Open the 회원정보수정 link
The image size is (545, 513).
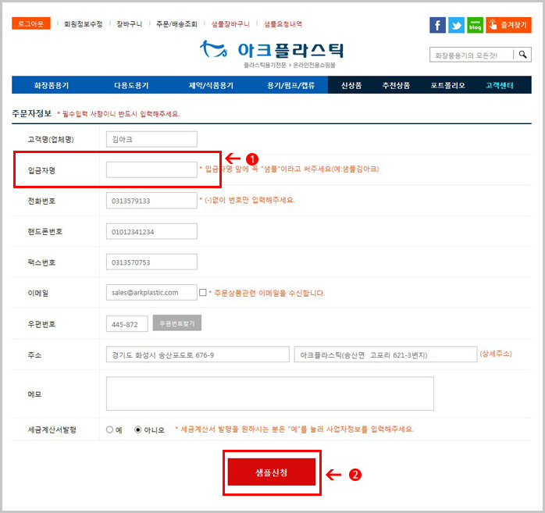pos(83,24)
